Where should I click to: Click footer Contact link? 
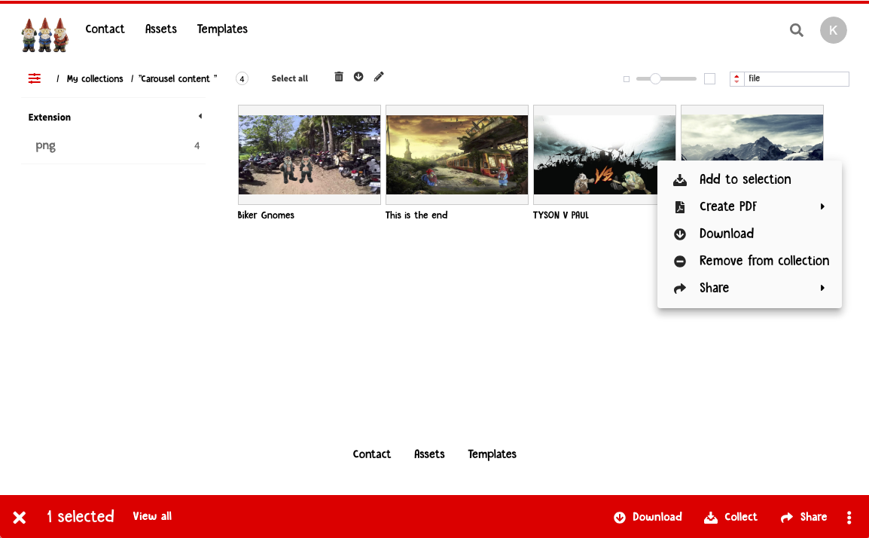tap(372, 454)
